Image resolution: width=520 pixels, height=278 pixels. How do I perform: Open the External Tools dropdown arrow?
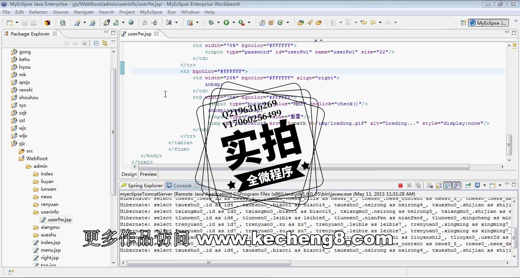[249, 22]
